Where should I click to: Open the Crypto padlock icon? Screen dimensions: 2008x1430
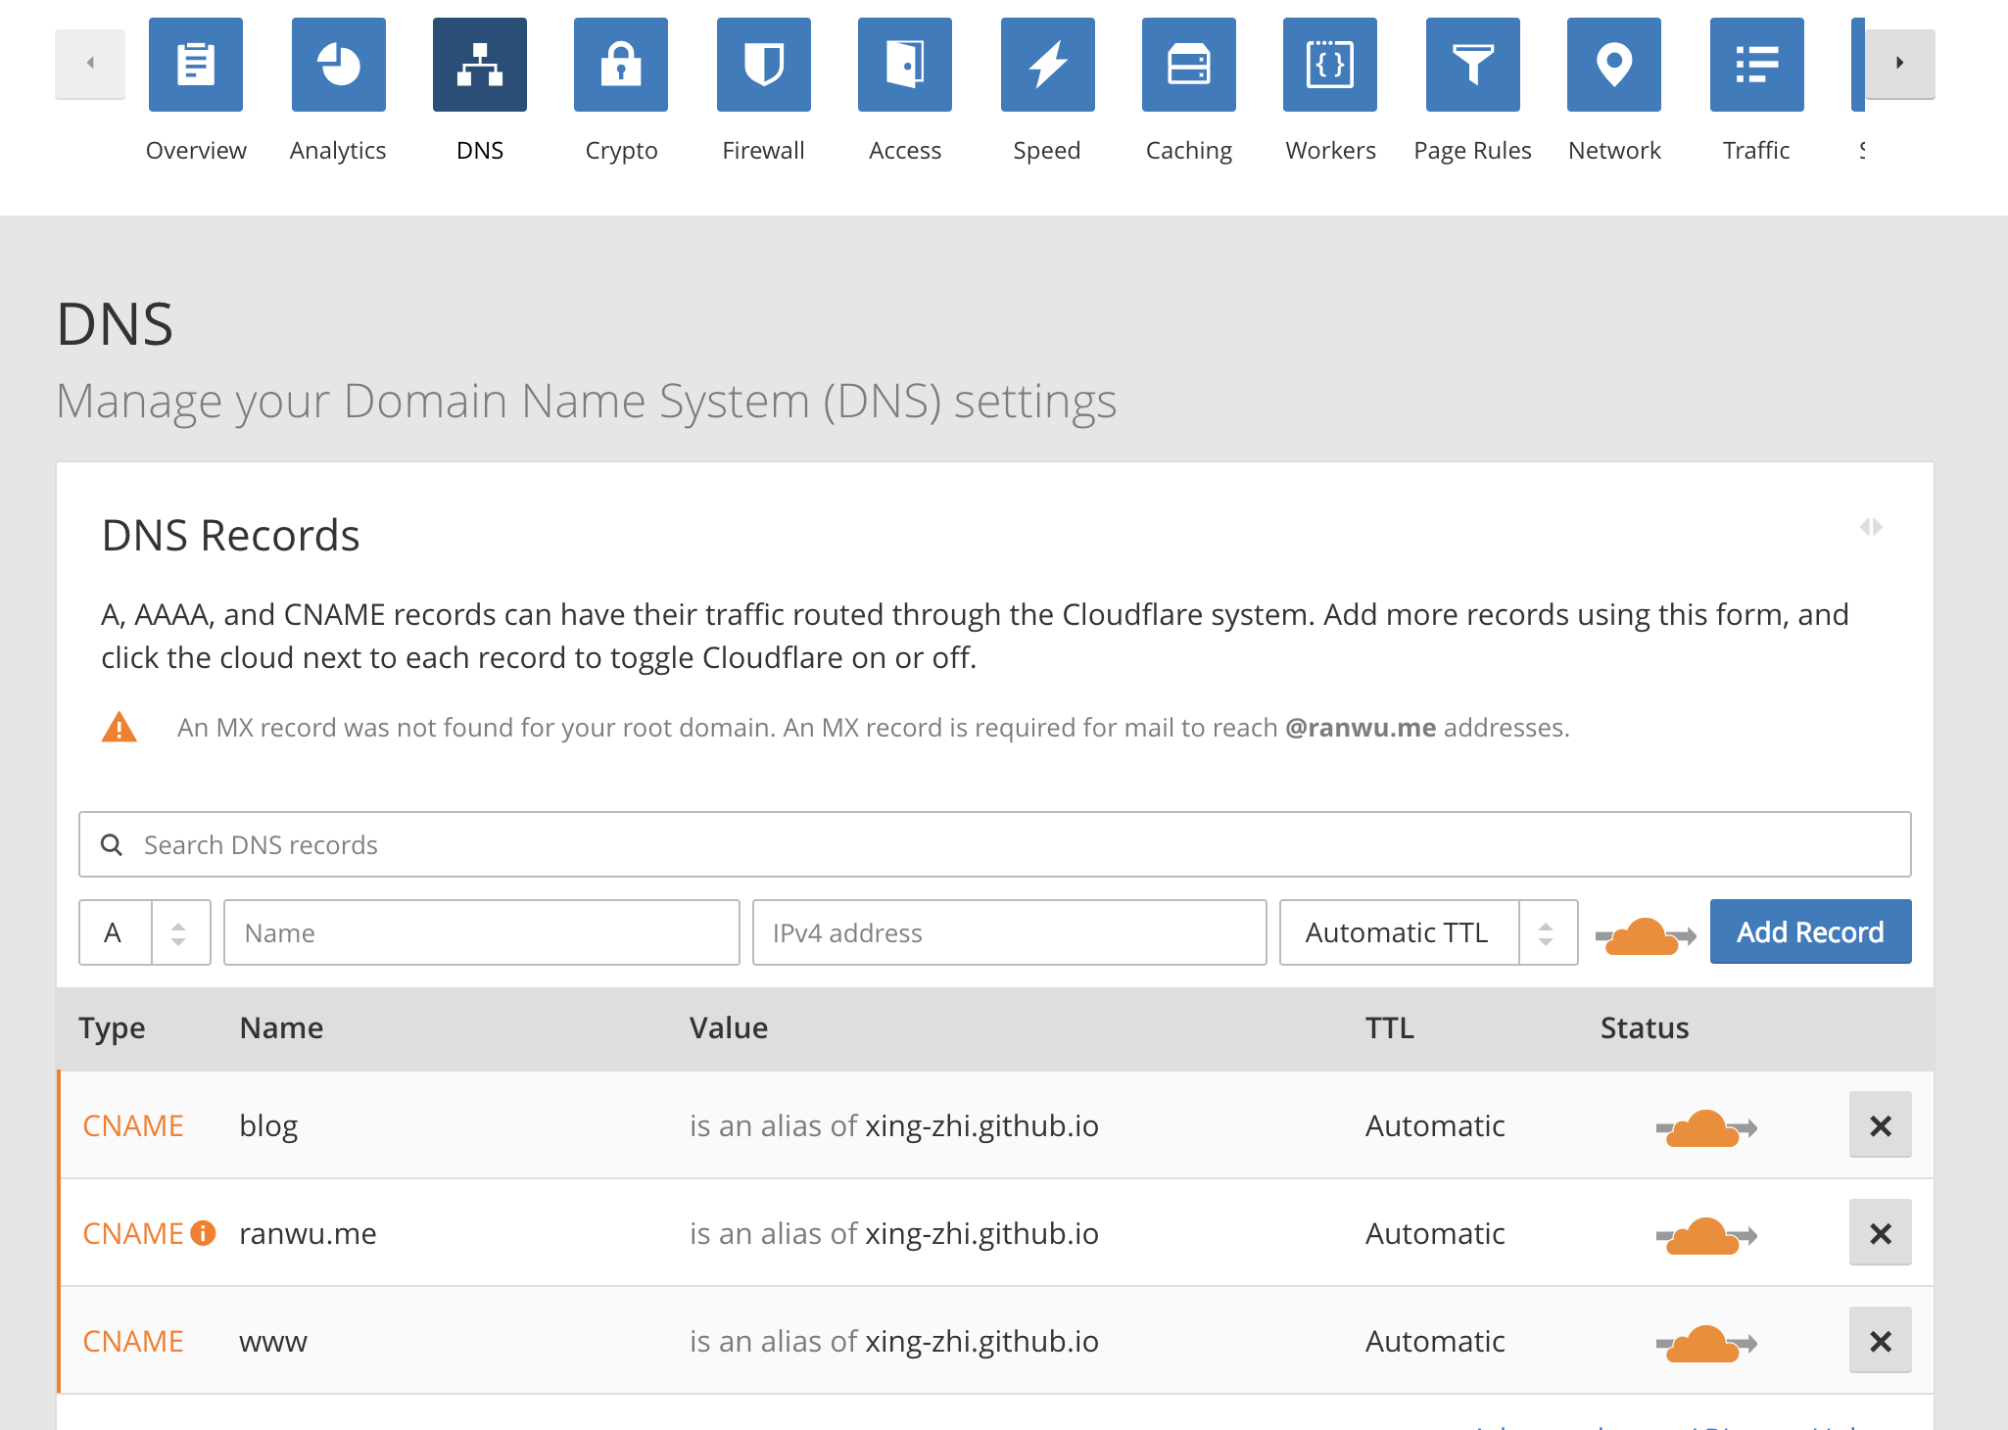[621, 65]
